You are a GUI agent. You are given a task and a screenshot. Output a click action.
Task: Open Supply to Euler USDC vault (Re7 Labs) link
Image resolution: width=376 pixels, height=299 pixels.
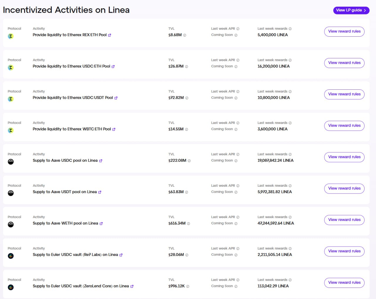pos(75,254)
